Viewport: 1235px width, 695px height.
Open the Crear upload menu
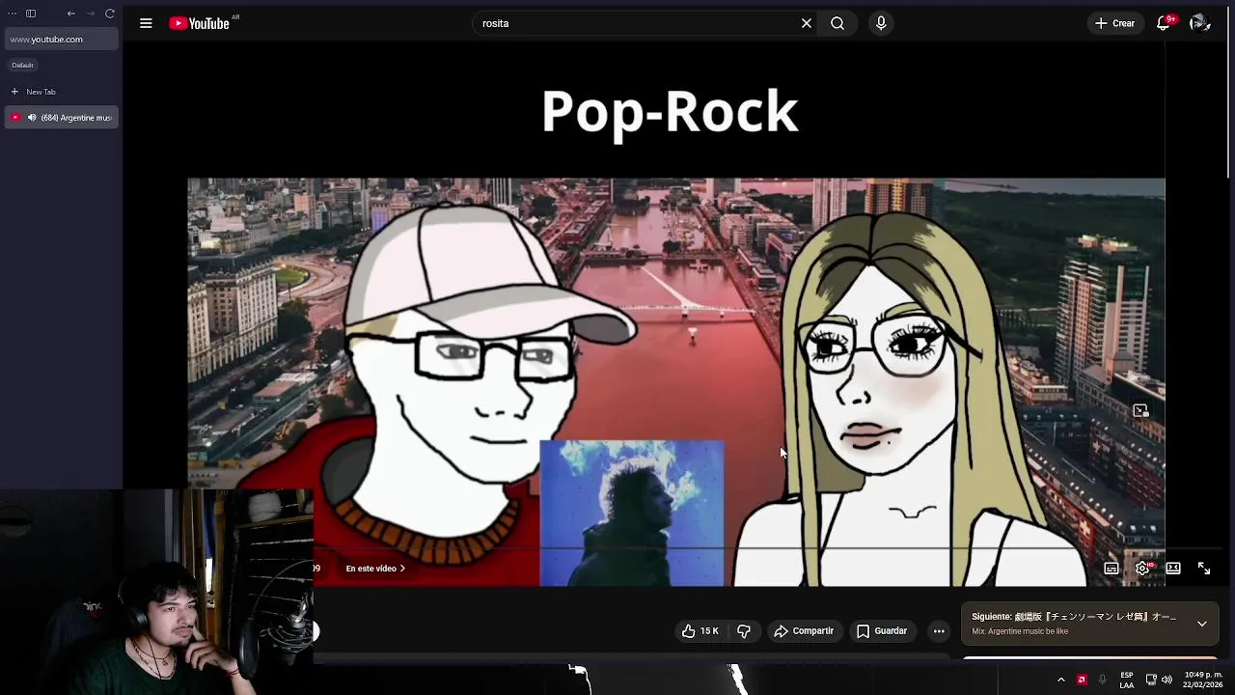[x=1114, y=23]
